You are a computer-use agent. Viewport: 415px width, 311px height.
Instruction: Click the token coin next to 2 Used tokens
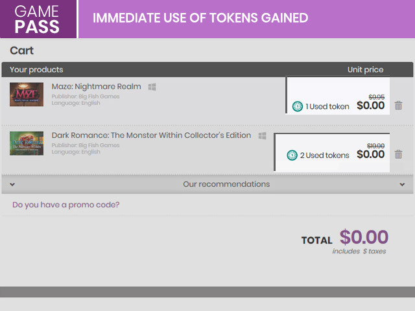(292, 155)
